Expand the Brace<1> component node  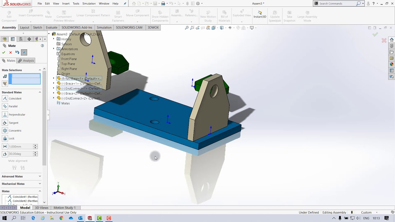pyautogui.click(x=54, y=84)
